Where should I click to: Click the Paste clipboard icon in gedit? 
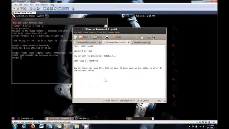click(142, 37)
